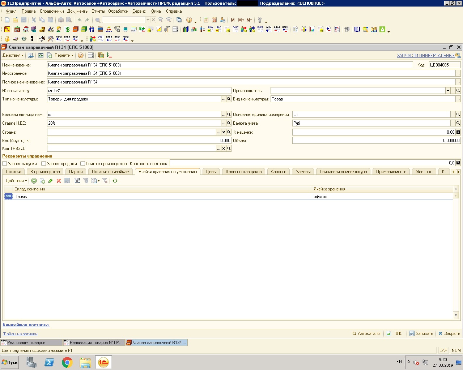The image size is (463, 370).
Task: Click the Save diskette icon in main toolbar
Action: [24, 20]
